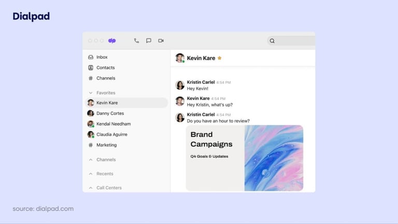This screenshot has height=224, width=398.
Task: Toggle the favorite star next to Kevin Kare
Action: coord(220,58)
